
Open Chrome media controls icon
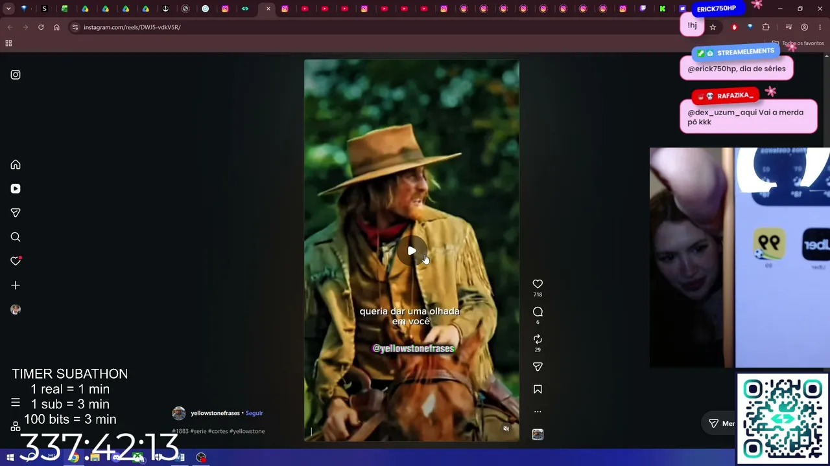click(x=788, y=27)
